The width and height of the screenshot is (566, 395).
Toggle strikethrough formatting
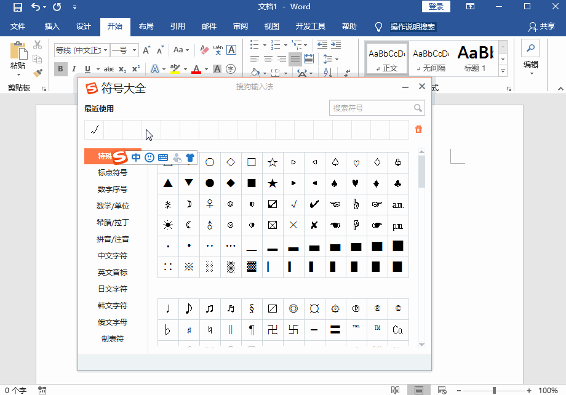109,68
